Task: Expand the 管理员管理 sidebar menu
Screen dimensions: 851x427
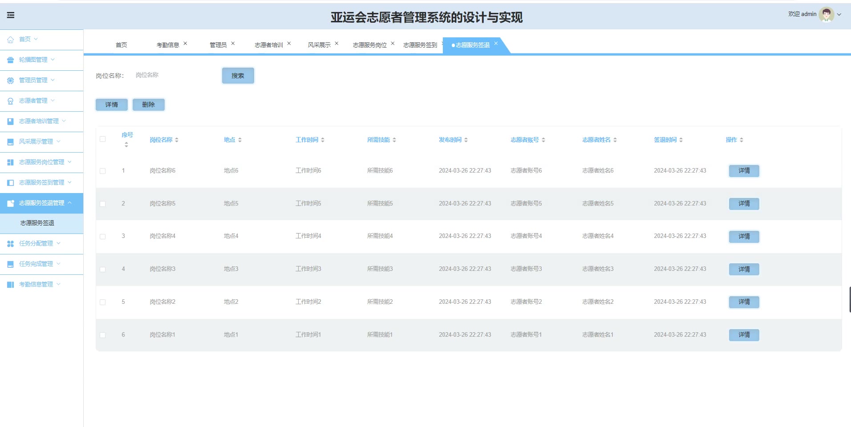Action: click(x=36, y=81)
